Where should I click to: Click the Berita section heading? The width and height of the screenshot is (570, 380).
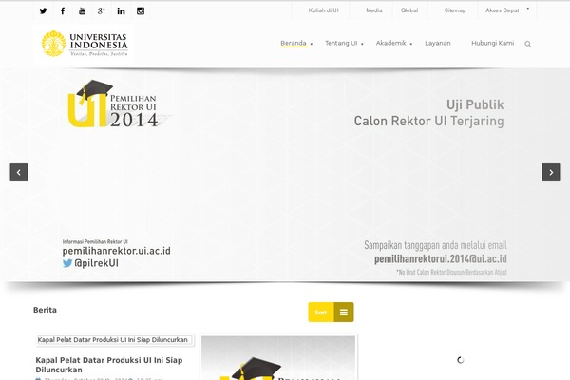[x=45, y=310]
